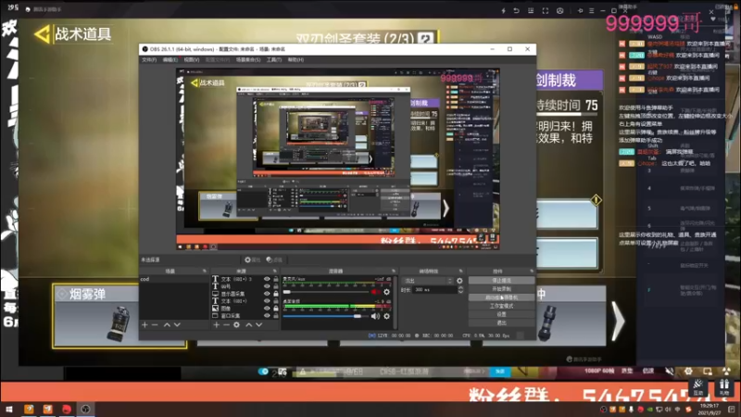Toggle lock on 文本 (GDI+) 3 source
Image resolution: width=741 pixels, height=417 pixels.
click(x=276, y=279)
